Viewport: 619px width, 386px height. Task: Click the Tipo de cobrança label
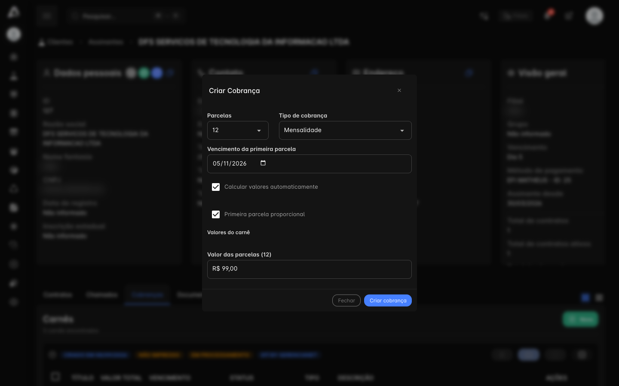pyautogui.click(x=303, y=115)
